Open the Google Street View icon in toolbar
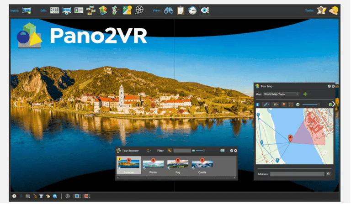 [127, 10]
